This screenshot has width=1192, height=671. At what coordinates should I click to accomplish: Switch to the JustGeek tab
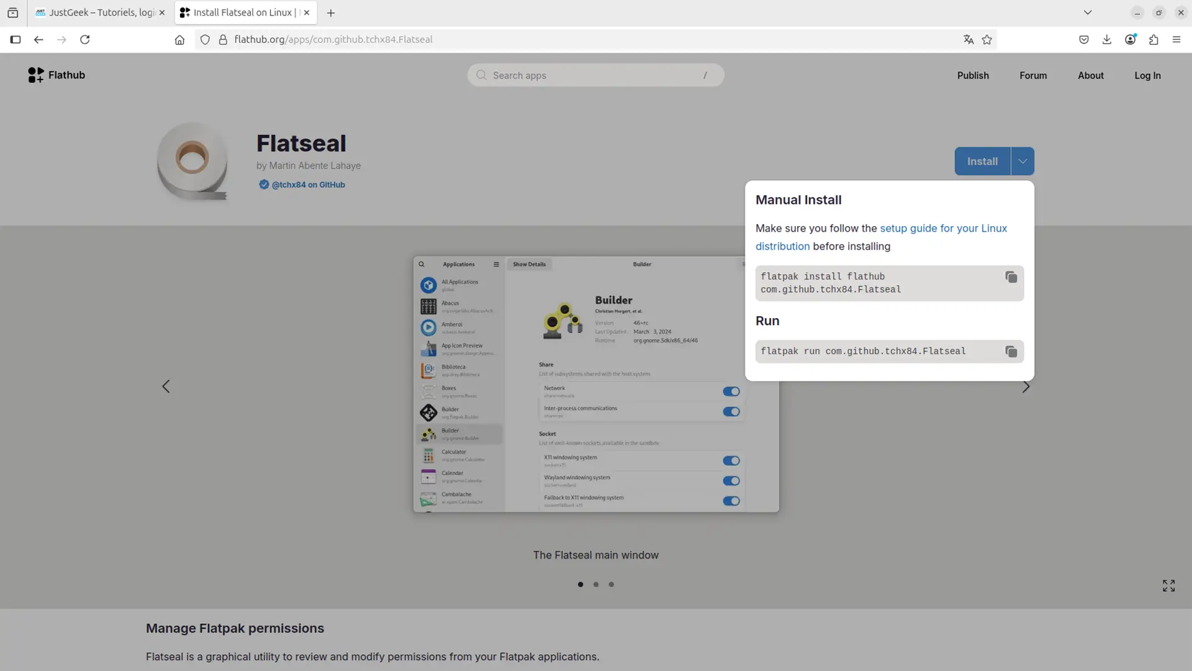pos(100,12)
